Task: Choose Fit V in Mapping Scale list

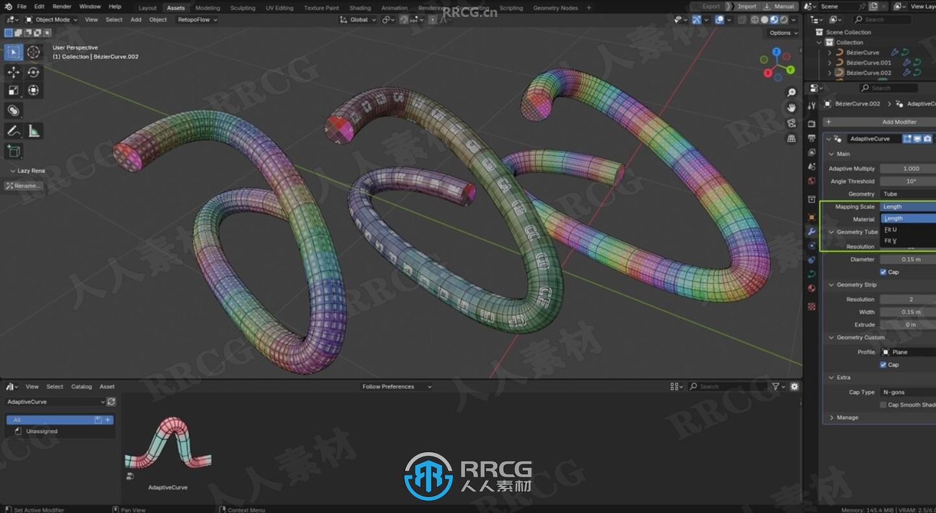Action: pyautogui.click(x=908, y=241)
